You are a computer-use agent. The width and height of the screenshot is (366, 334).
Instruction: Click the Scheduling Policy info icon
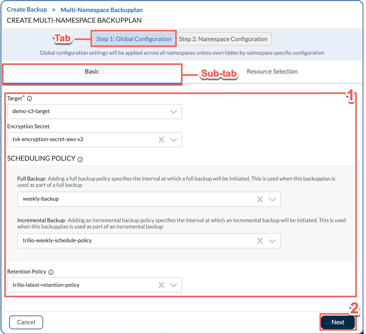click(80, 159)
